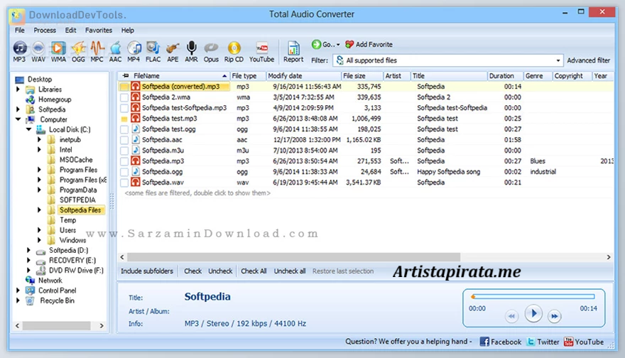
Task: Expand the inetpub folder node
Action: (39, 139)
